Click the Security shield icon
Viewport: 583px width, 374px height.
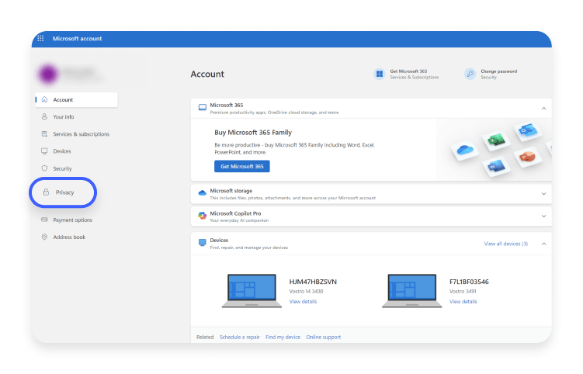pos(44,168)
